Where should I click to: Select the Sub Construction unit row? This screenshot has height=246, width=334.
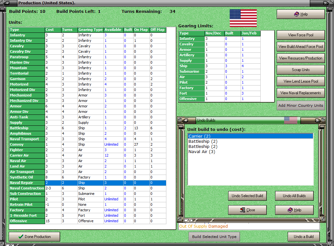(88, 194)
